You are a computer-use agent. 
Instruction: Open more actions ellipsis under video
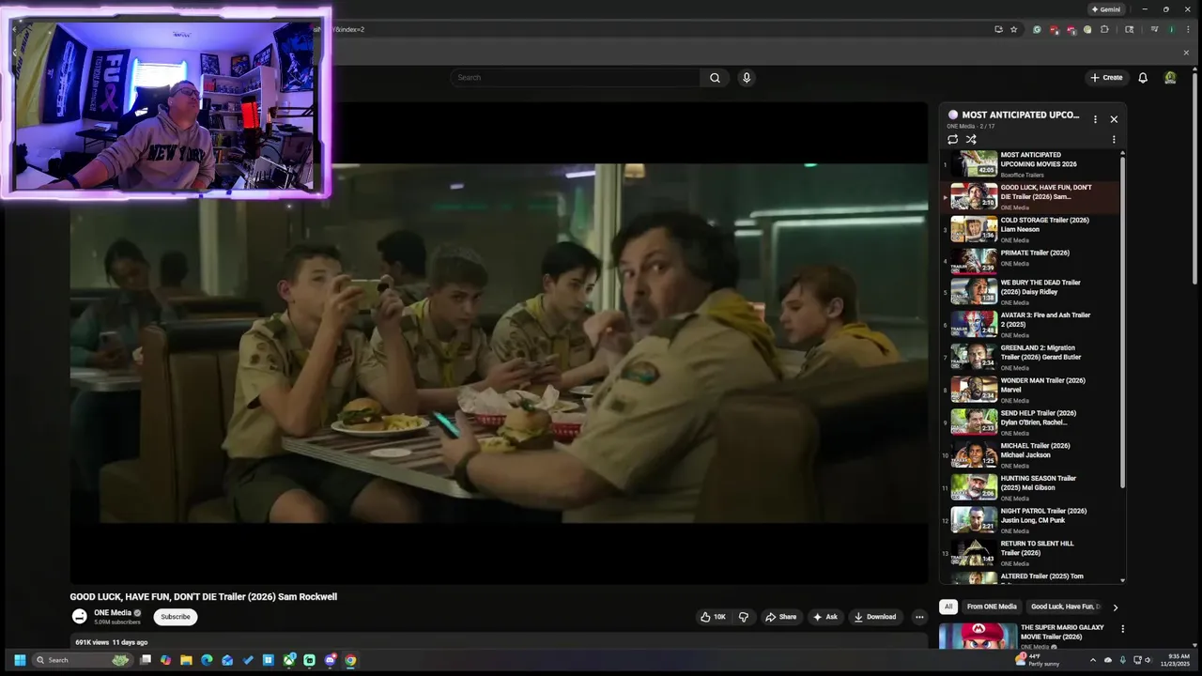pos(919,617)
